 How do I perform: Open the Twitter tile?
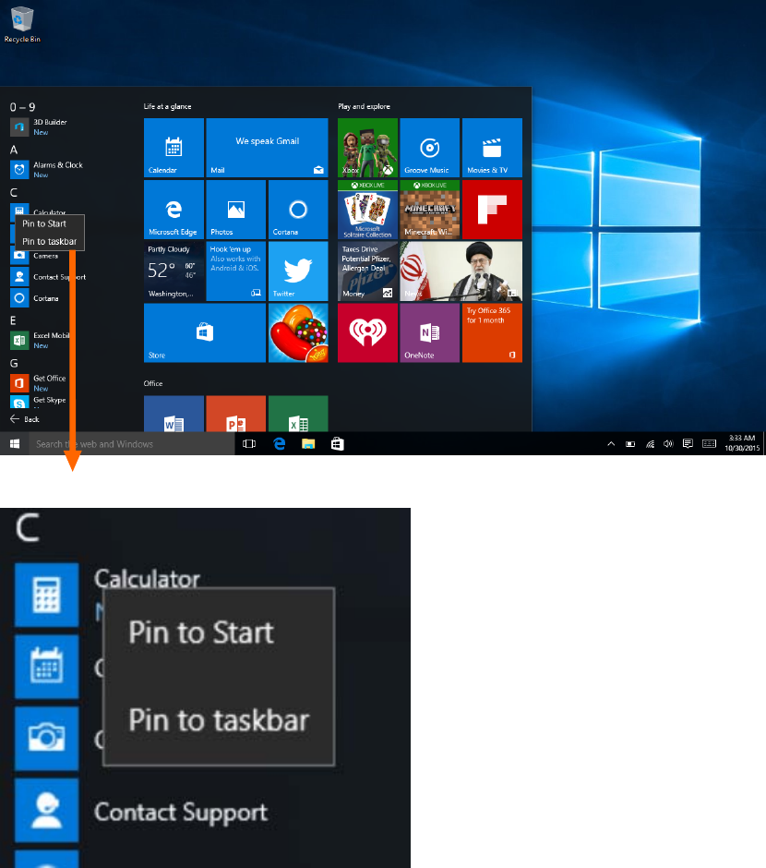298,271
